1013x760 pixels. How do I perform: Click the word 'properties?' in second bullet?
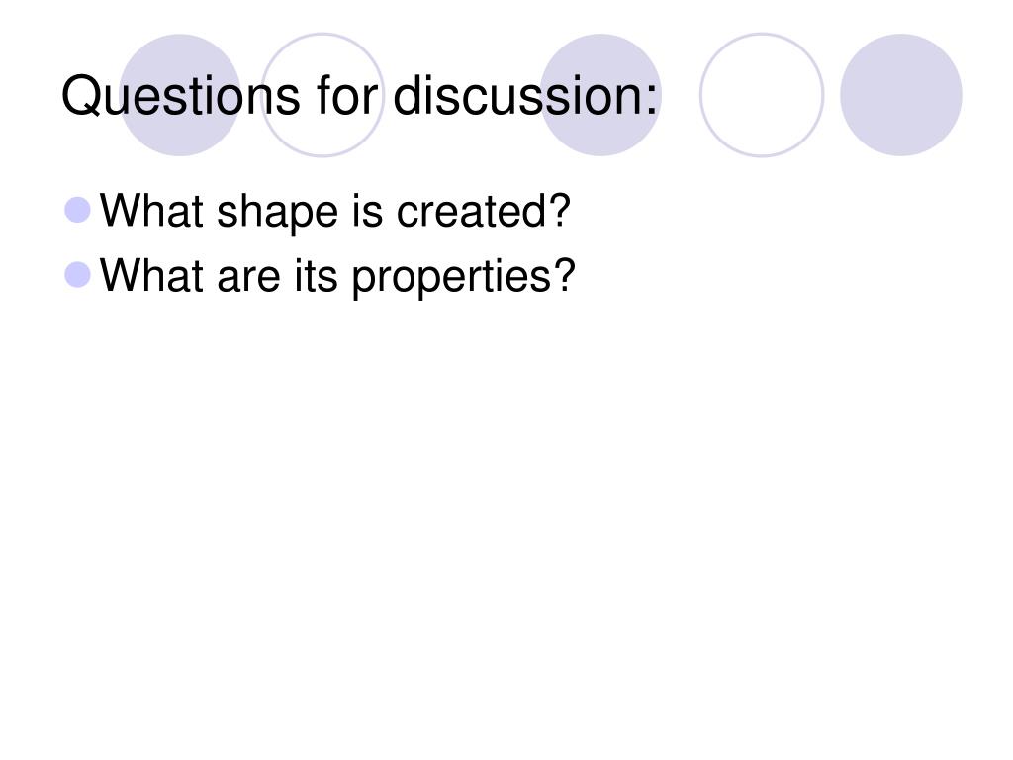463,278
